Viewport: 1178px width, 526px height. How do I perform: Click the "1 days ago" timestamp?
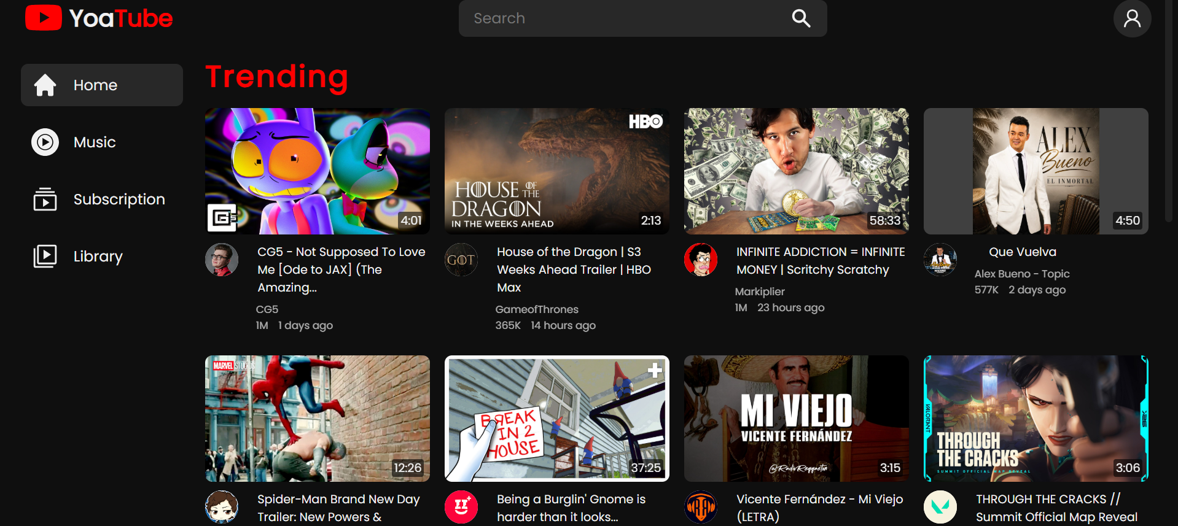[305, 325]
